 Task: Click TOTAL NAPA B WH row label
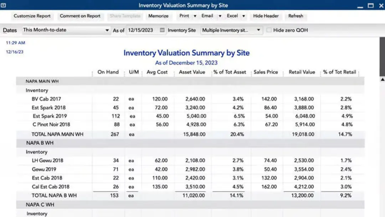(54, 195)
